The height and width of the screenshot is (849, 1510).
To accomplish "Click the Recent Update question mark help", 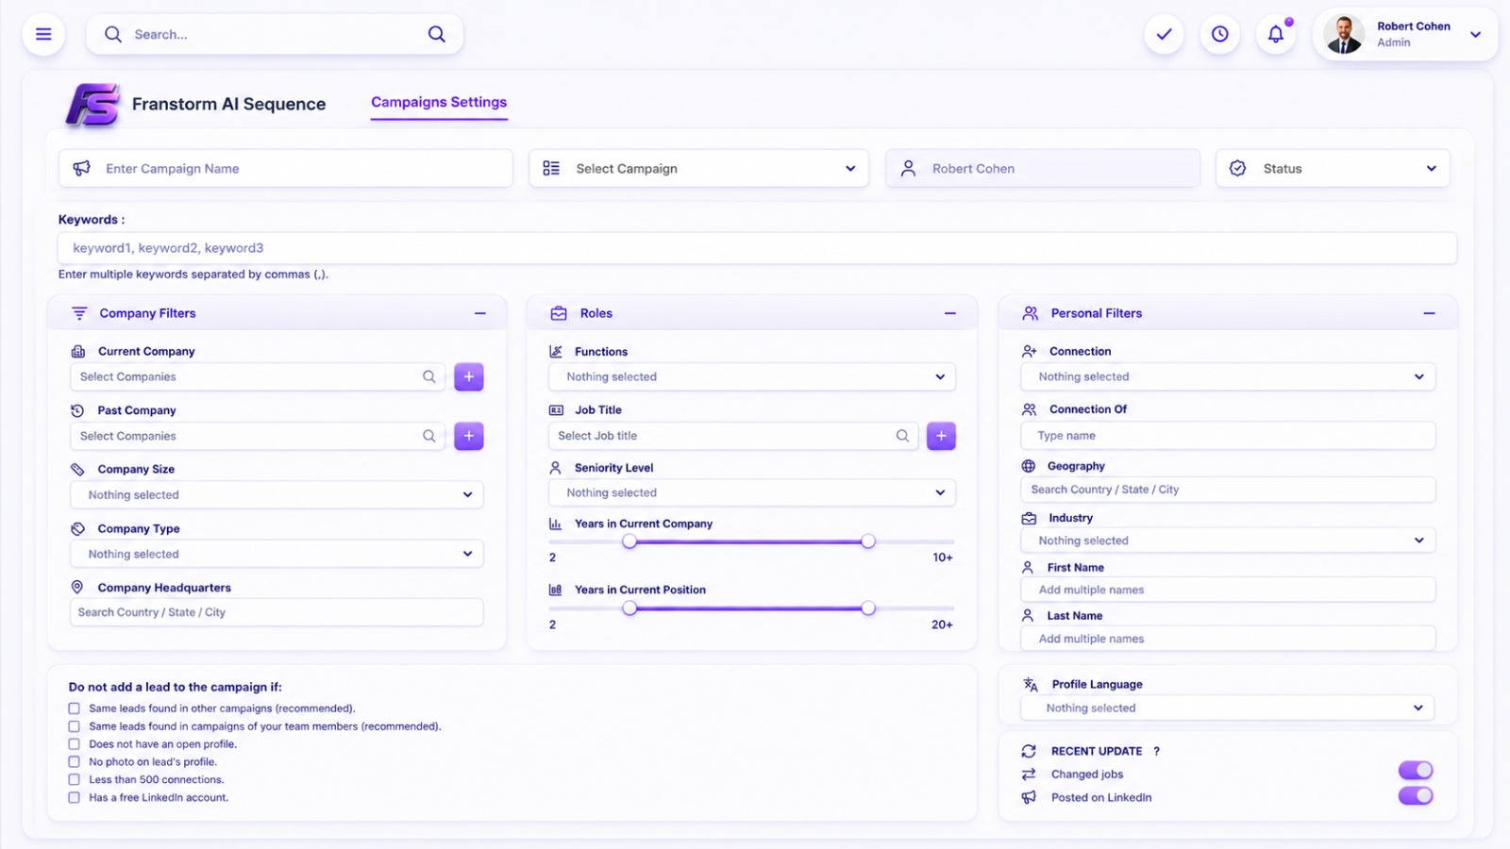I will [1156, 751].
